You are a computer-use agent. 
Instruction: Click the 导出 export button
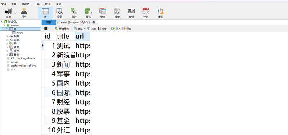tap(127, 29)
